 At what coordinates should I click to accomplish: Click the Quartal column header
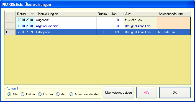click(x=103, y=14)
